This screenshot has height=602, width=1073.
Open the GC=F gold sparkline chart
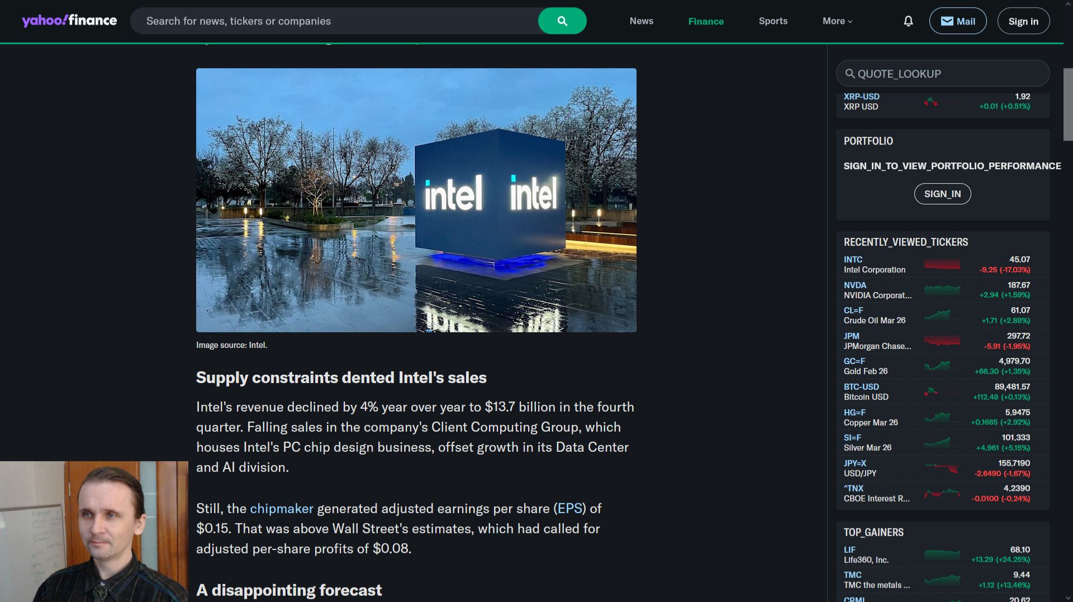[x=942, y=366]
